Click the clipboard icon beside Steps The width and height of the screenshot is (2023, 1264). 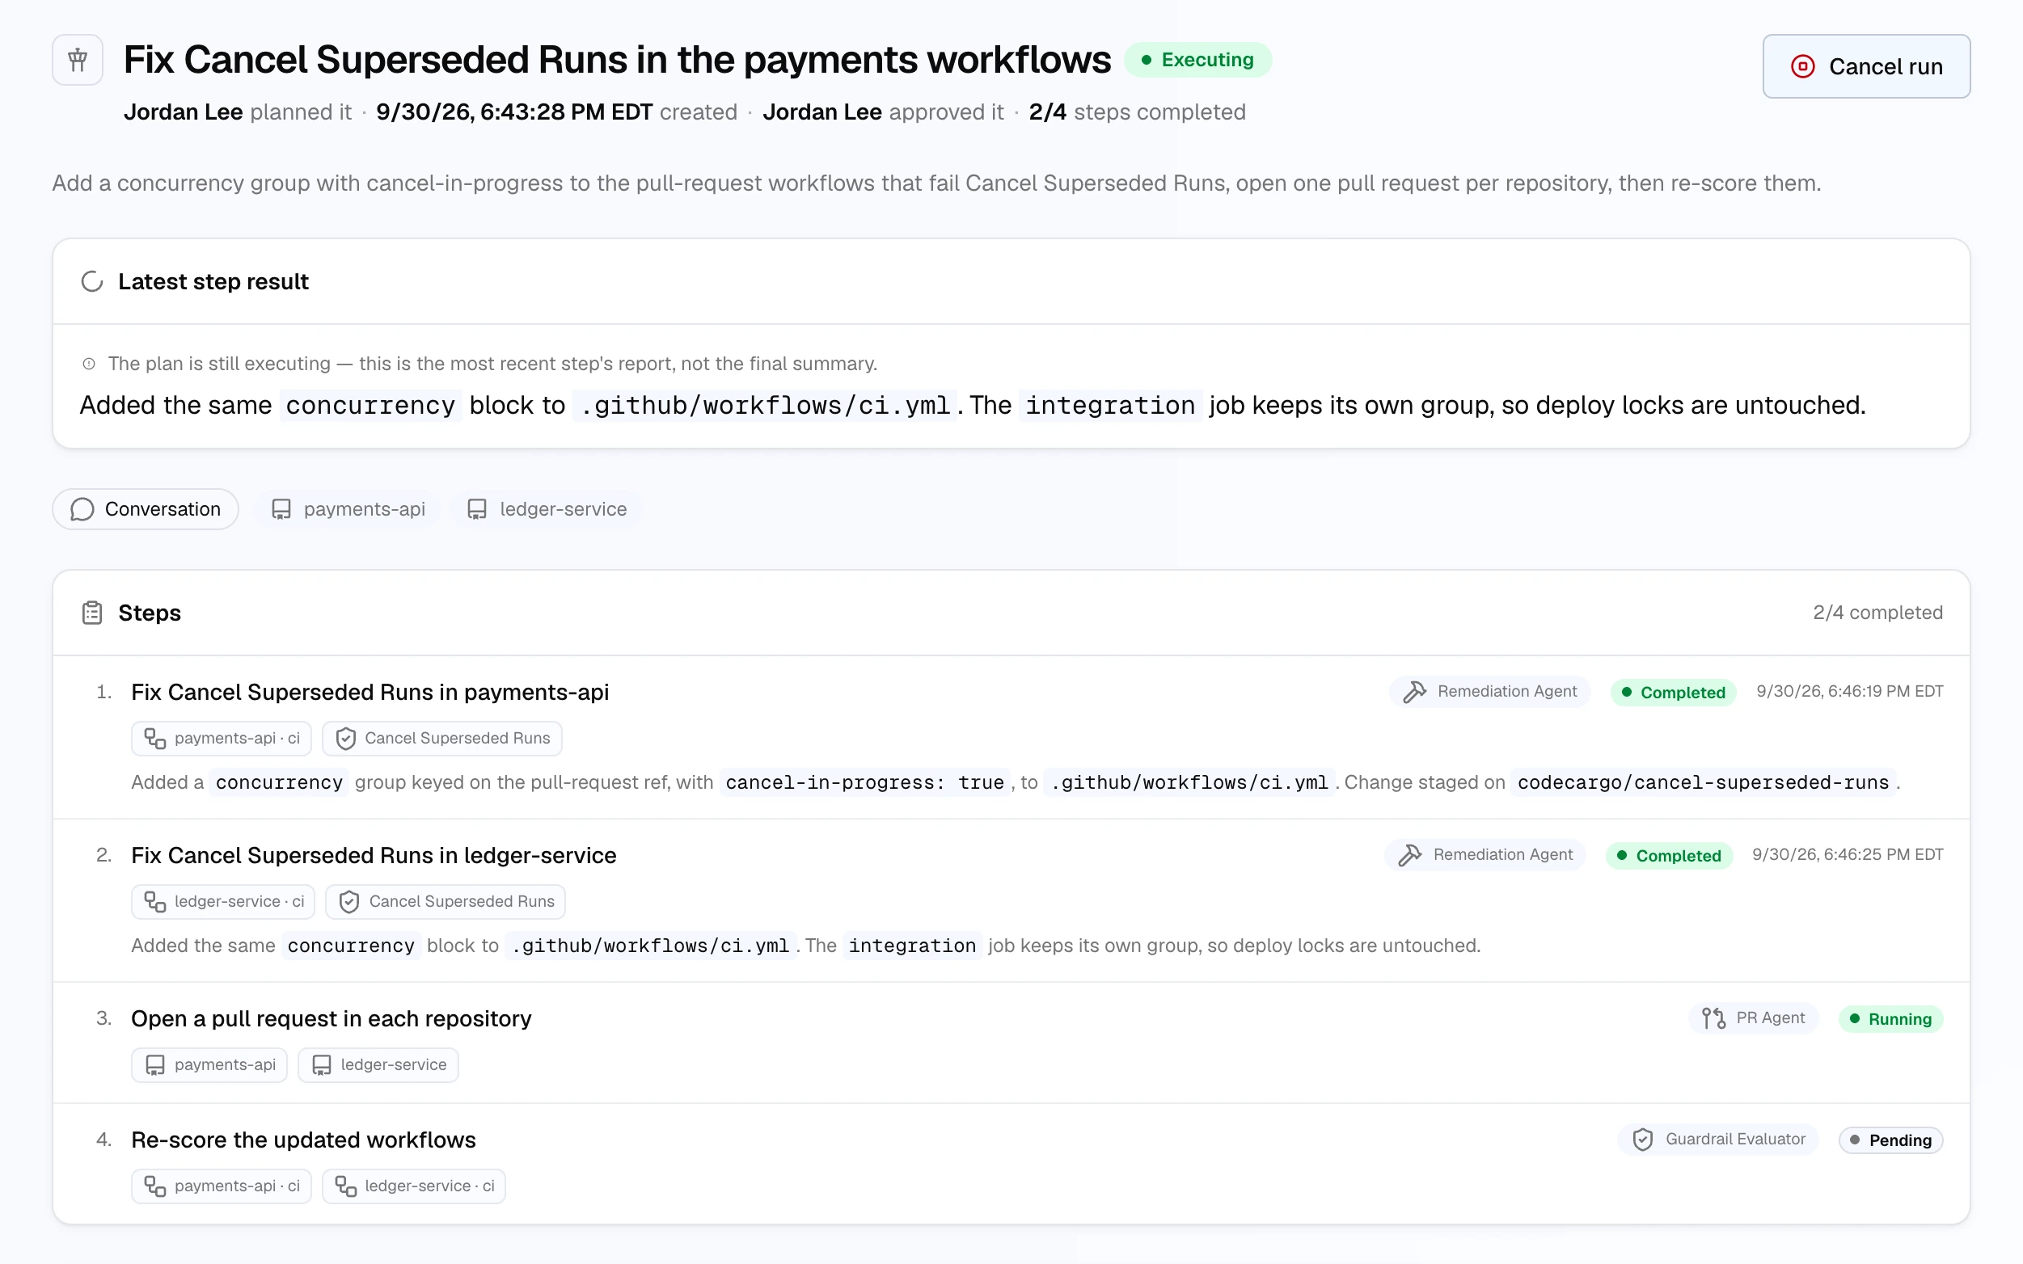92,613
